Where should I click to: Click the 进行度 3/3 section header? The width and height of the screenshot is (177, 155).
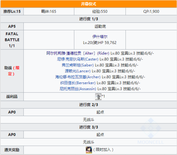88,127
